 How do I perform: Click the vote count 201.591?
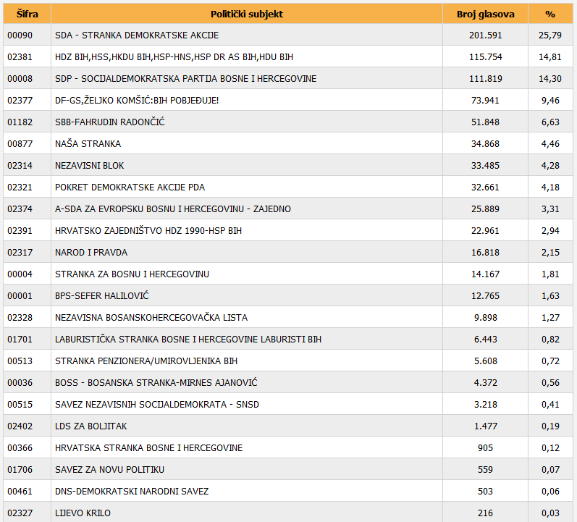pos(484,35)
